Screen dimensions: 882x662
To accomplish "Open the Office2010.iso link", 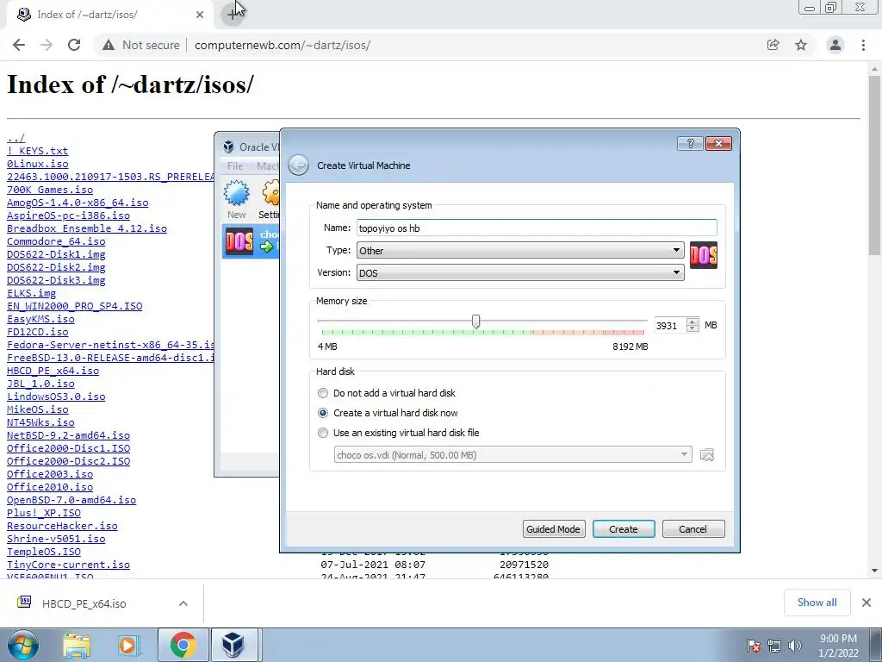I will click(x=50, y=487).
